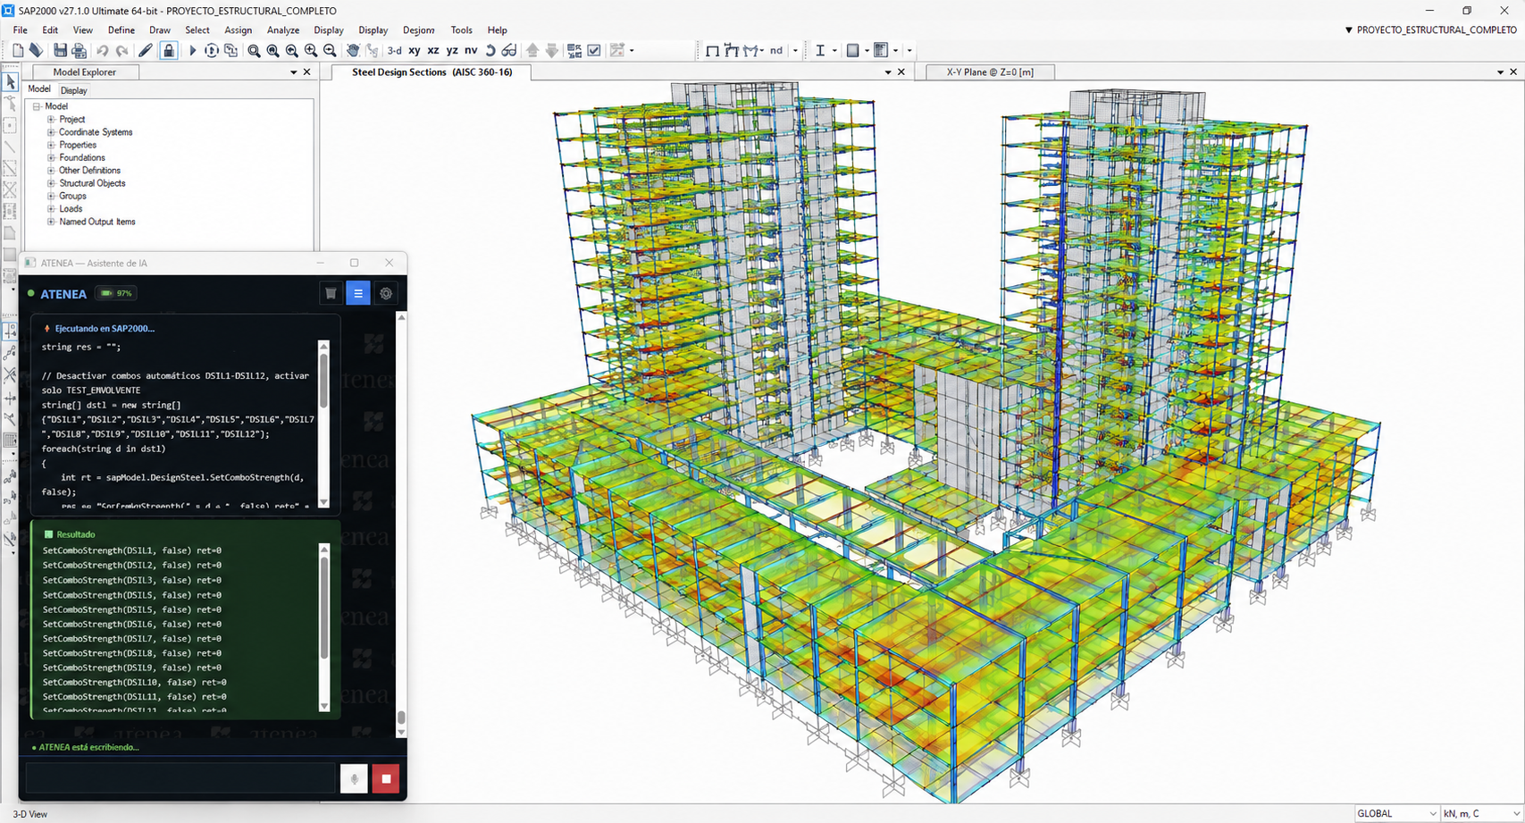
Task: Expand the Structural Objects tree node
Action: click(51, 184)
